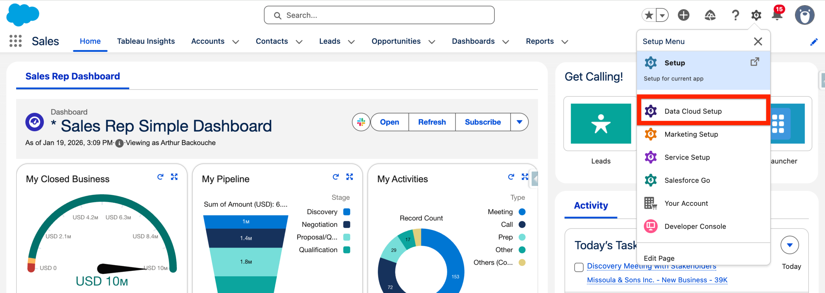
Task: Click the Salesforce cloud logo
Action: (23, 15)
